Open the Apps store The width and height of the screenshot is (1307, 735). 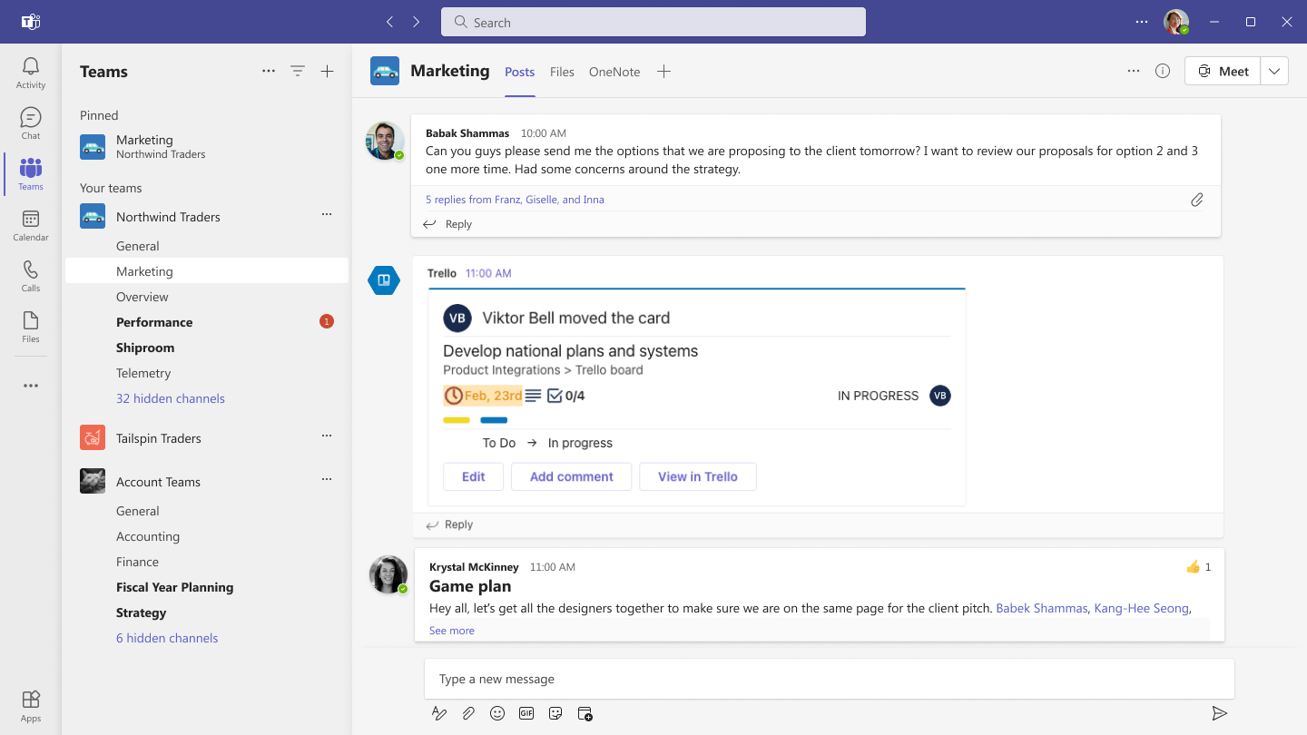click(x=31, y=706)
